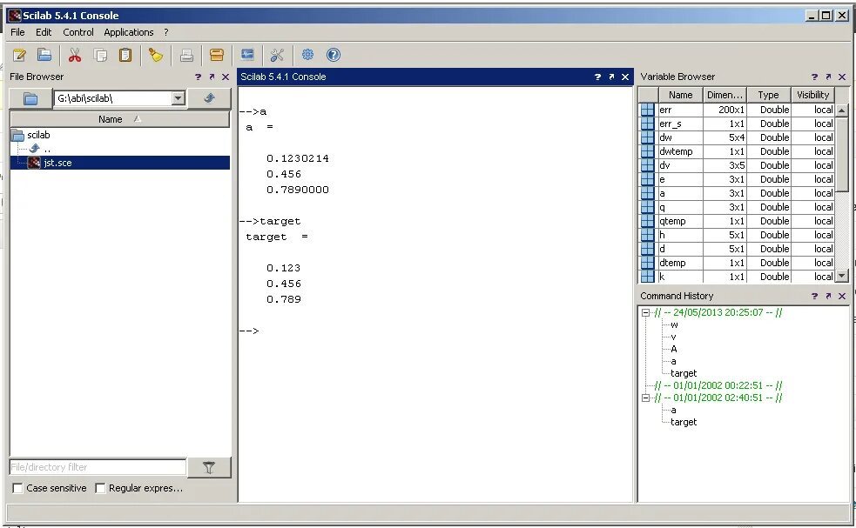Select the scilab folder in File Browser
Screen dimensions: 856x528
tap(38, 135)
